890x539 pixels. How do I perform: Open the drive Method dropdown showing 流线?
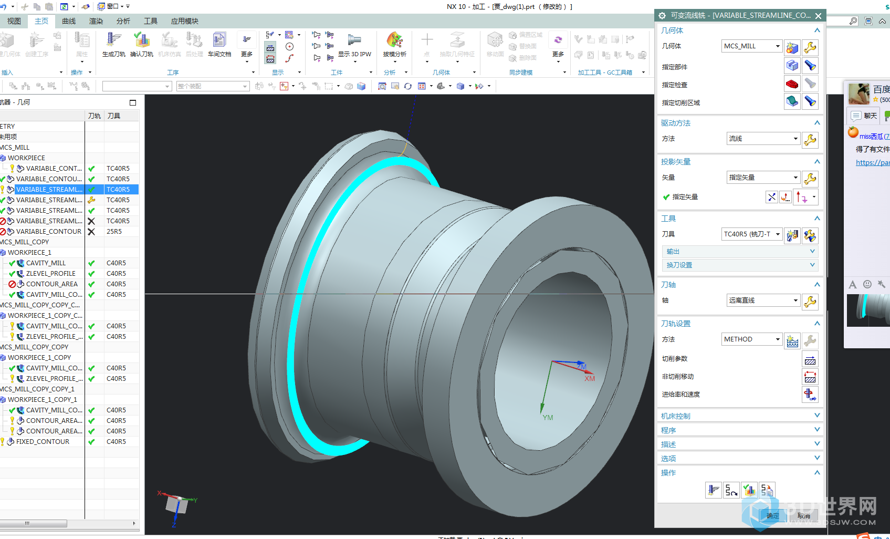click(x=763, y=139)
